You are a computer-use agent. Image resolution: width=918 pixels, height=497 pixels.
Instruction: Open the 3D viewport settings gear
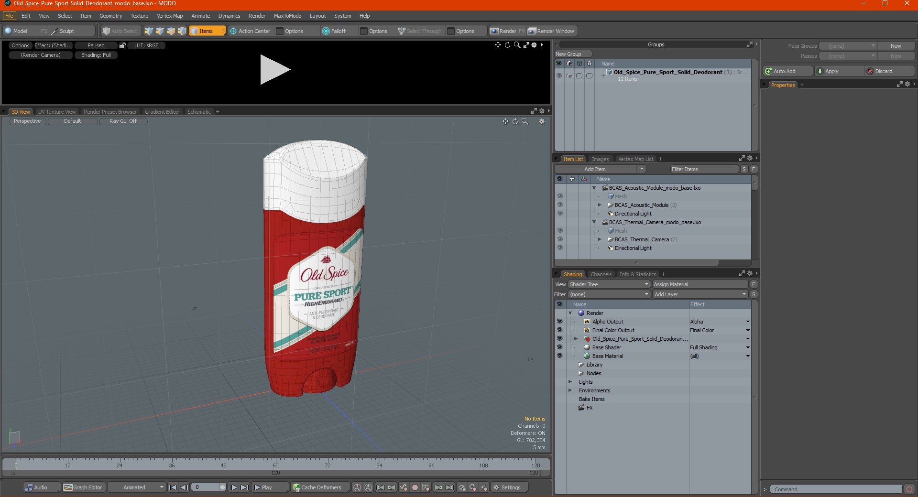click(x=542, y=121)
